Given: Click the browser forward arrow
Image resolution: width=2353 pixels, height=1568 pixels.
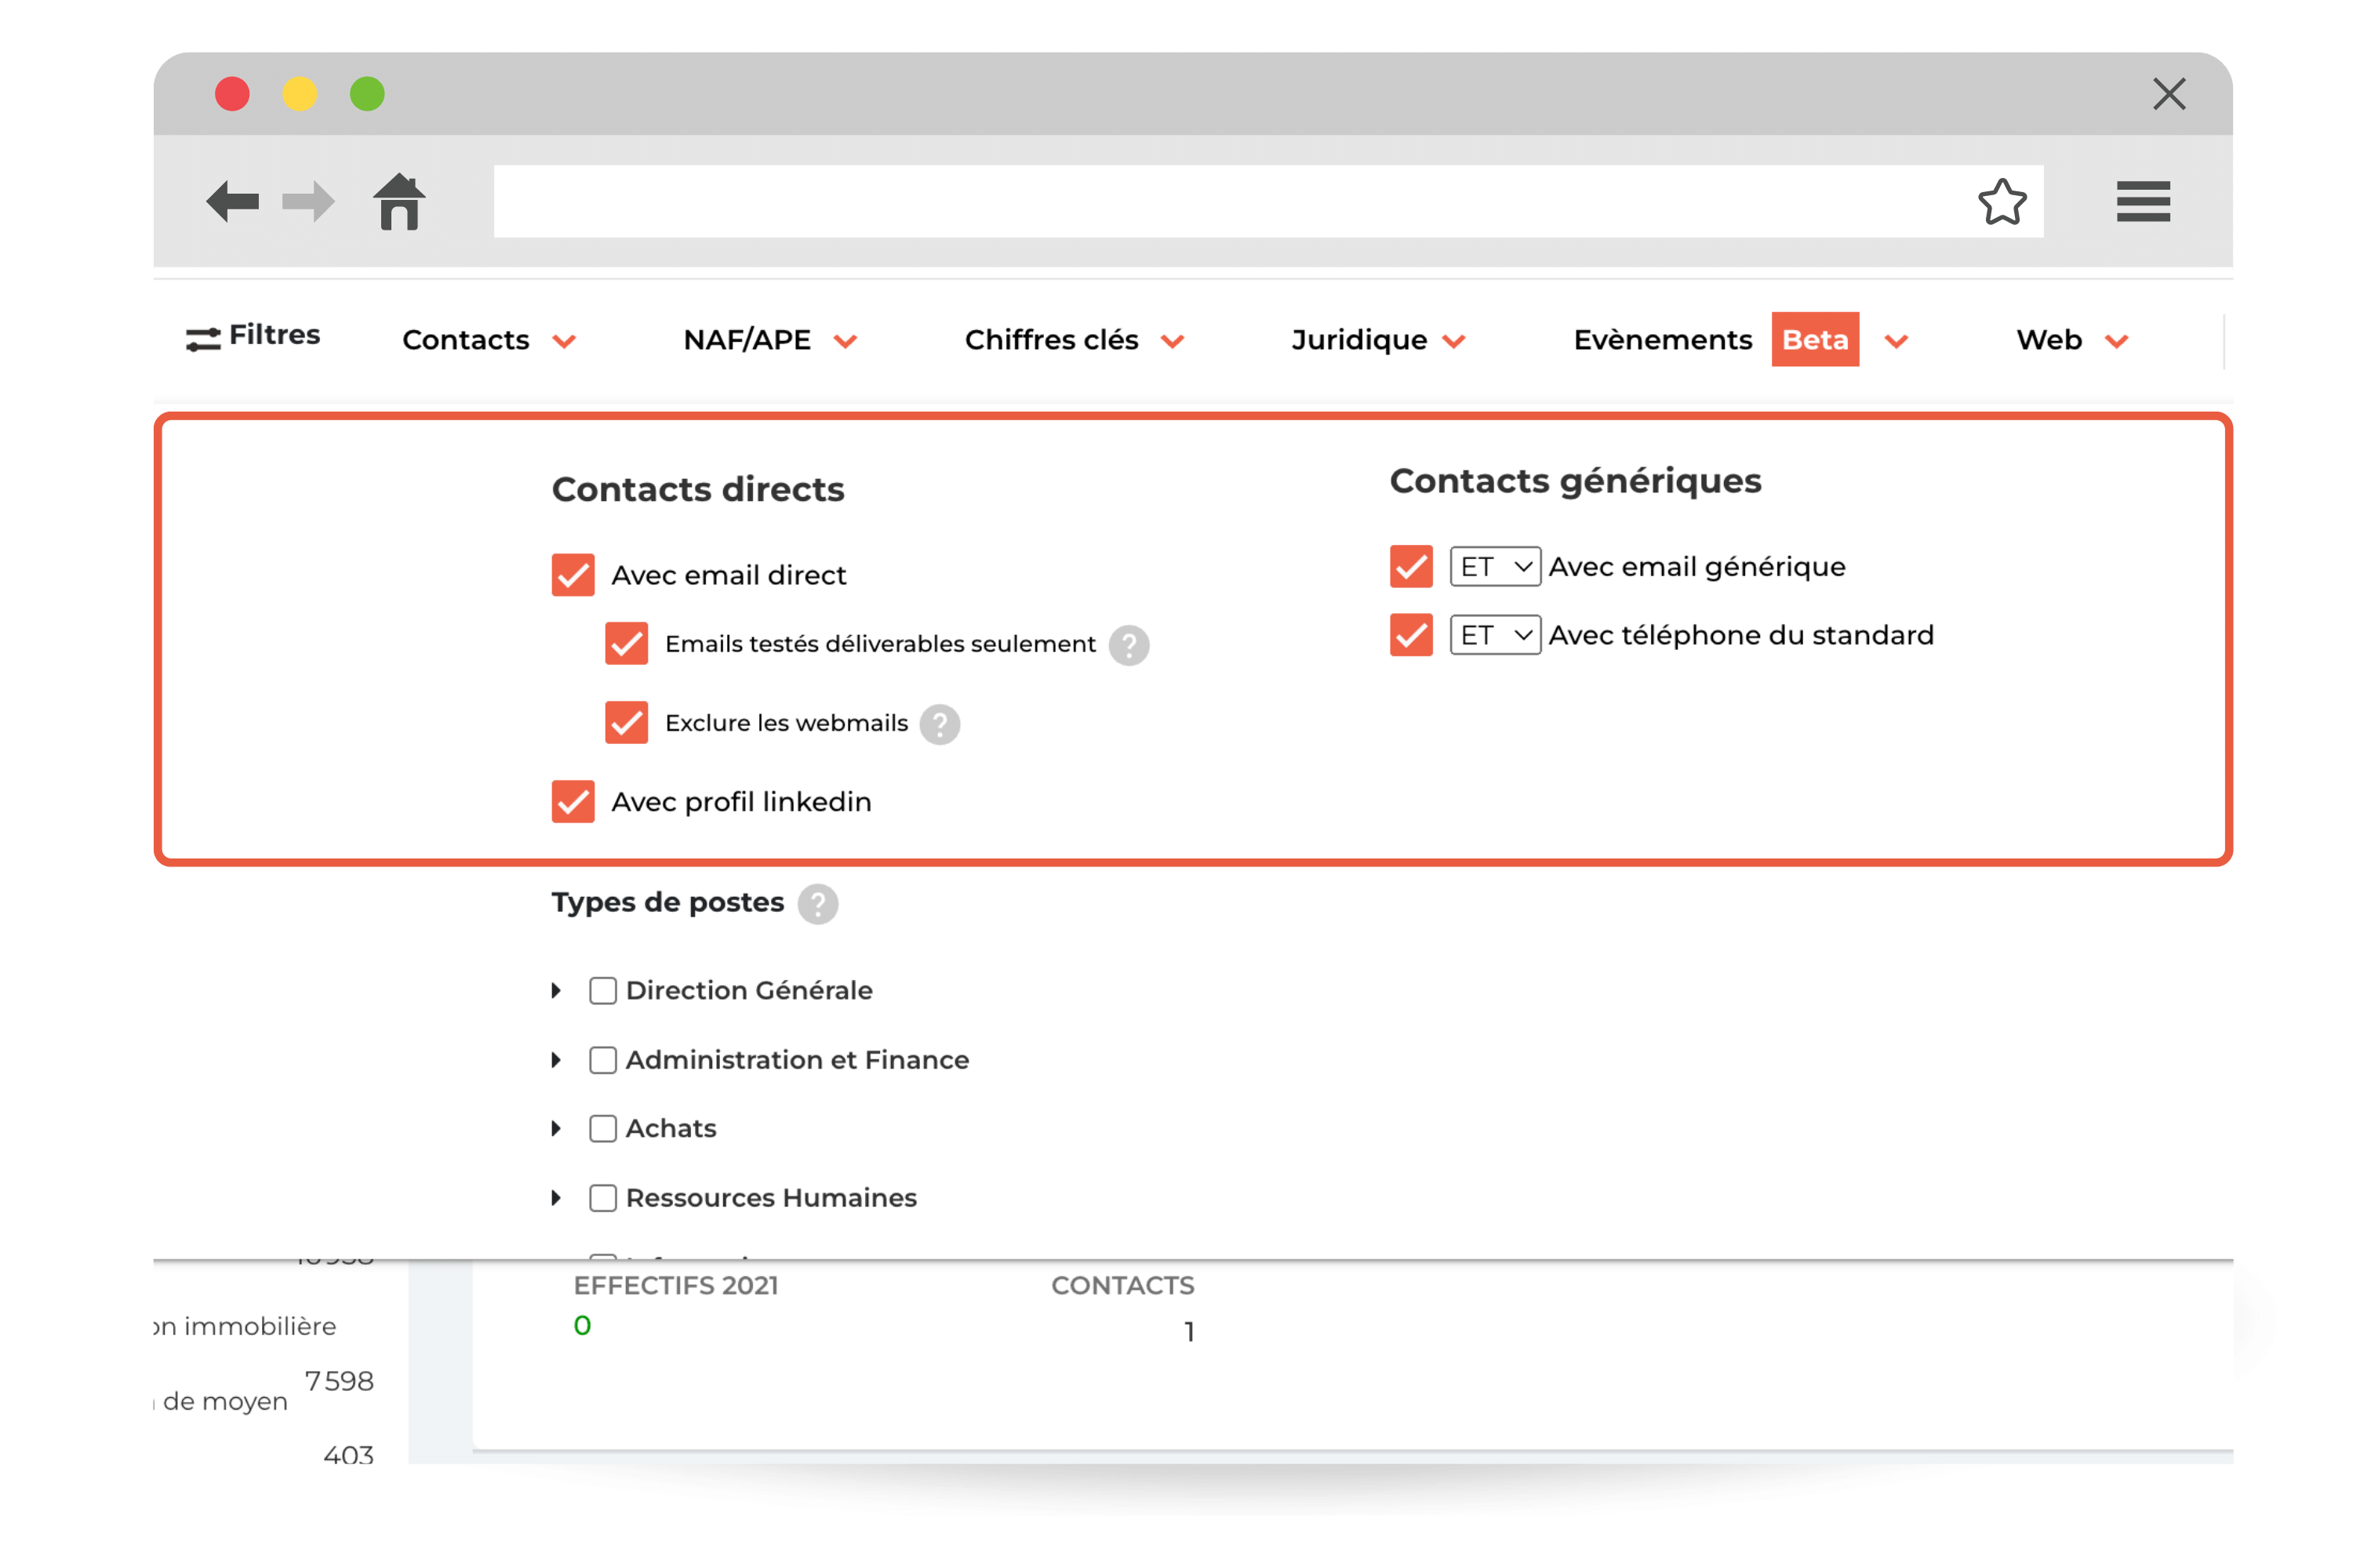Looking at the screenshot, I should click(308, 202).
